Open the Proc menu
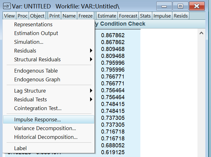This screenshot has width=211, height=157. coord(23,16)
